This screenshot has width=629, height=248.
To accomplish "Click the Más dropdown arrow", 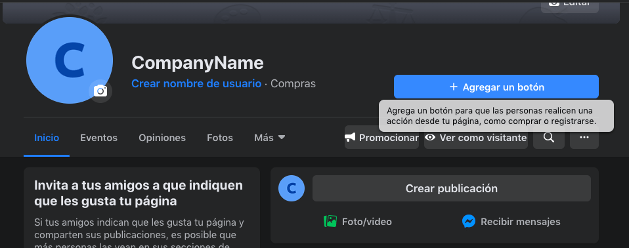I will tap(282, 137).
